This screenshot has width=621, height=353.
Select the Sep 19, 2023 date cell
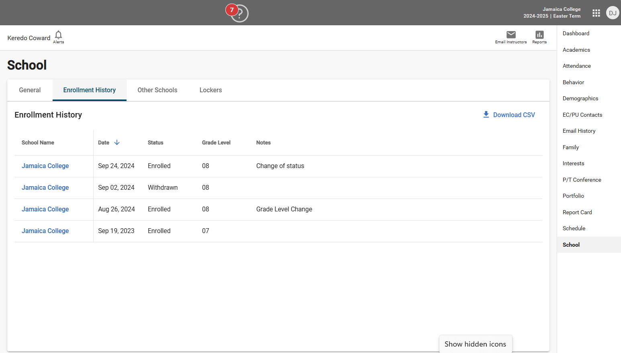tap(116, 231)
